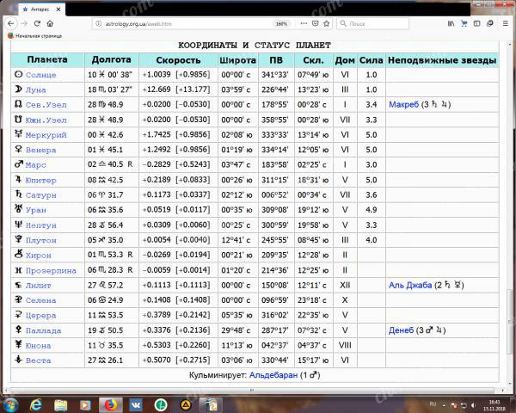The image size is (516, 413).
Task: Open the Меркурий link
Action: 46,135
